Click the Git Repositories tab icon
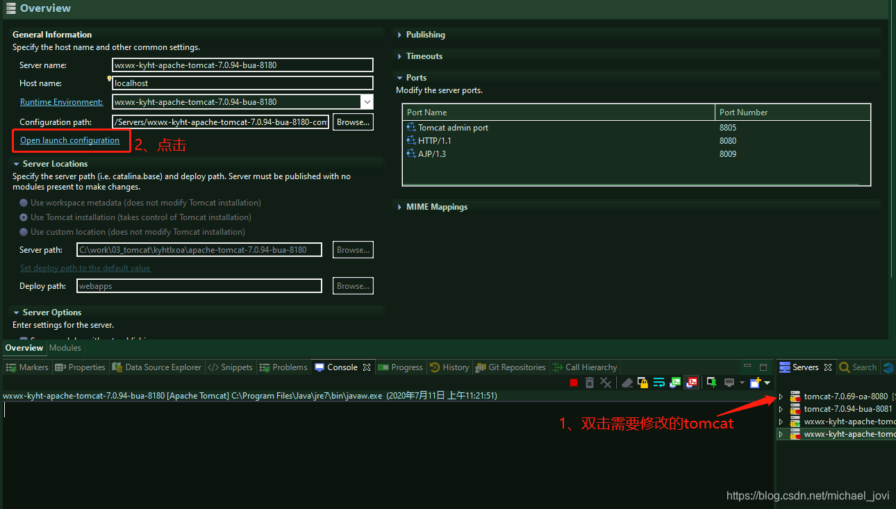896x509 pixels. (481, 367)
